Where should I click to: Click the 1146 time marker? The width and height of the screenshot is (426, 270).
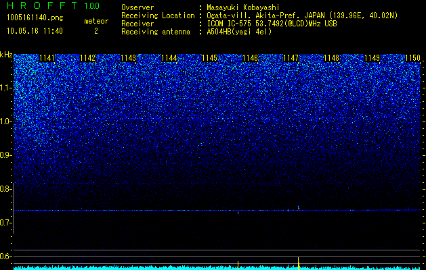(250, 58)
